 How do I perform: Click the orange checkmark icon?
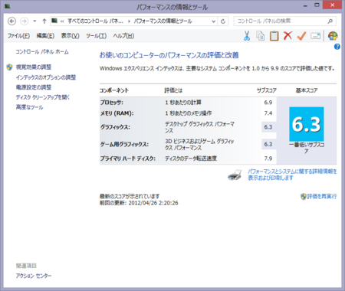tap(301, 36)
